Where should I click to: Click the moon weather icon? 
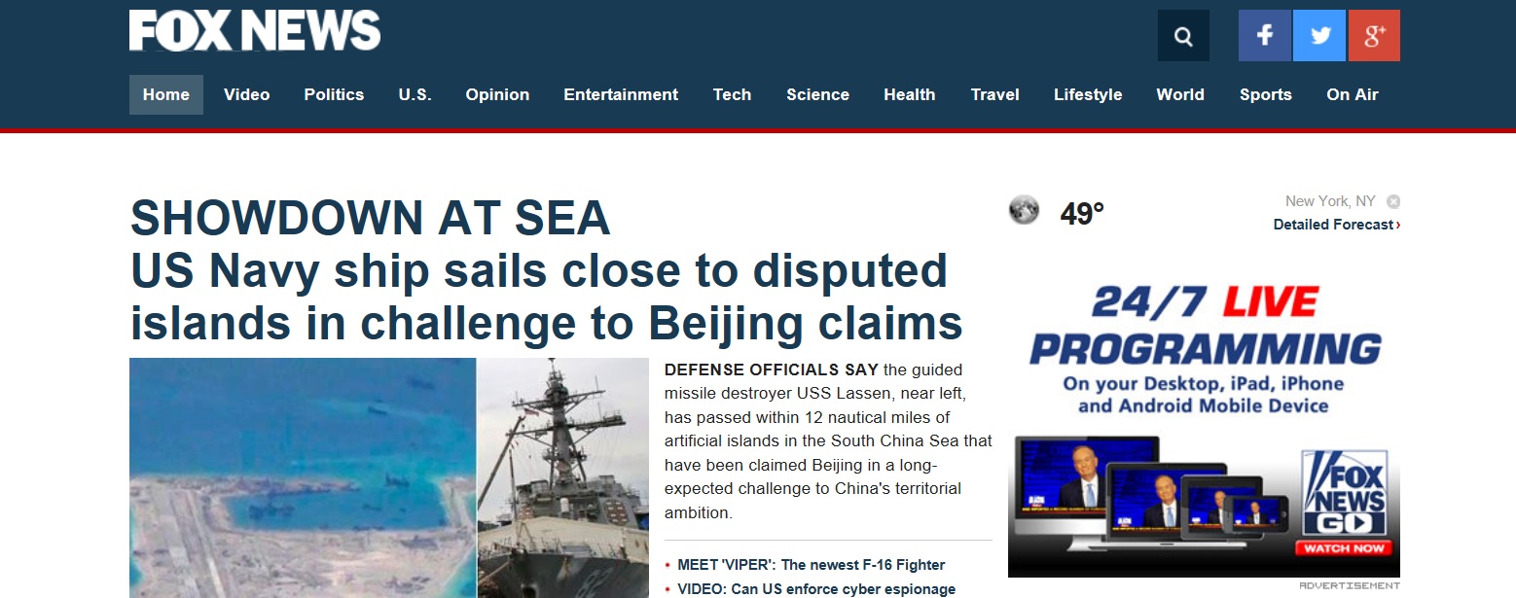tap(1024, 210)
